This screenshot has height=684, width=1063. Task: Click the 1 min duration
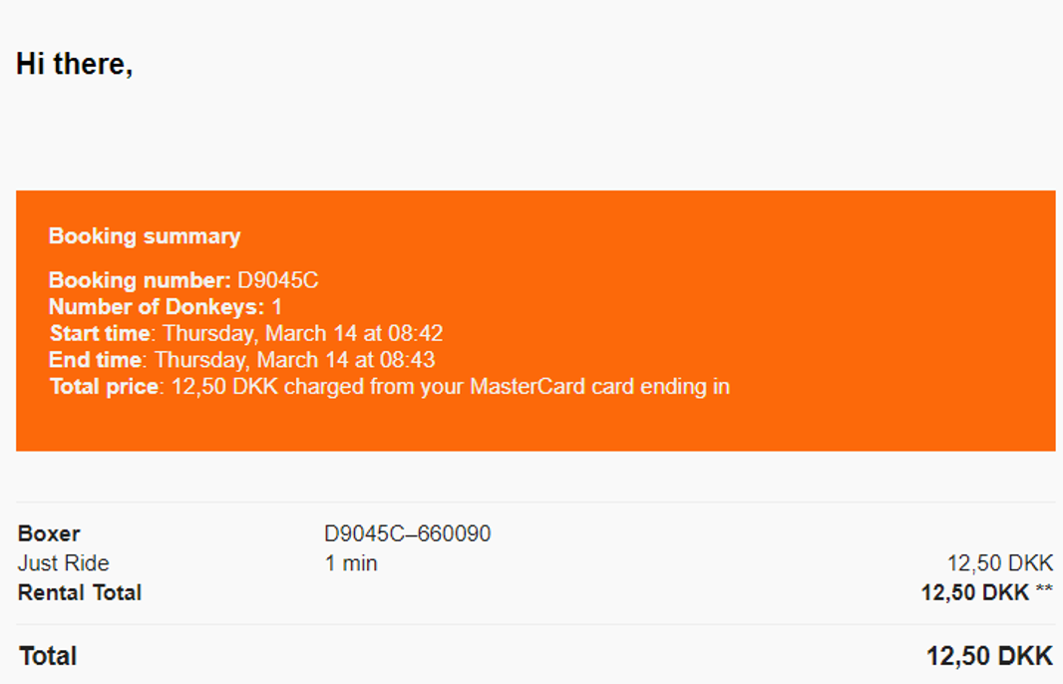click(x=351, y=563)
